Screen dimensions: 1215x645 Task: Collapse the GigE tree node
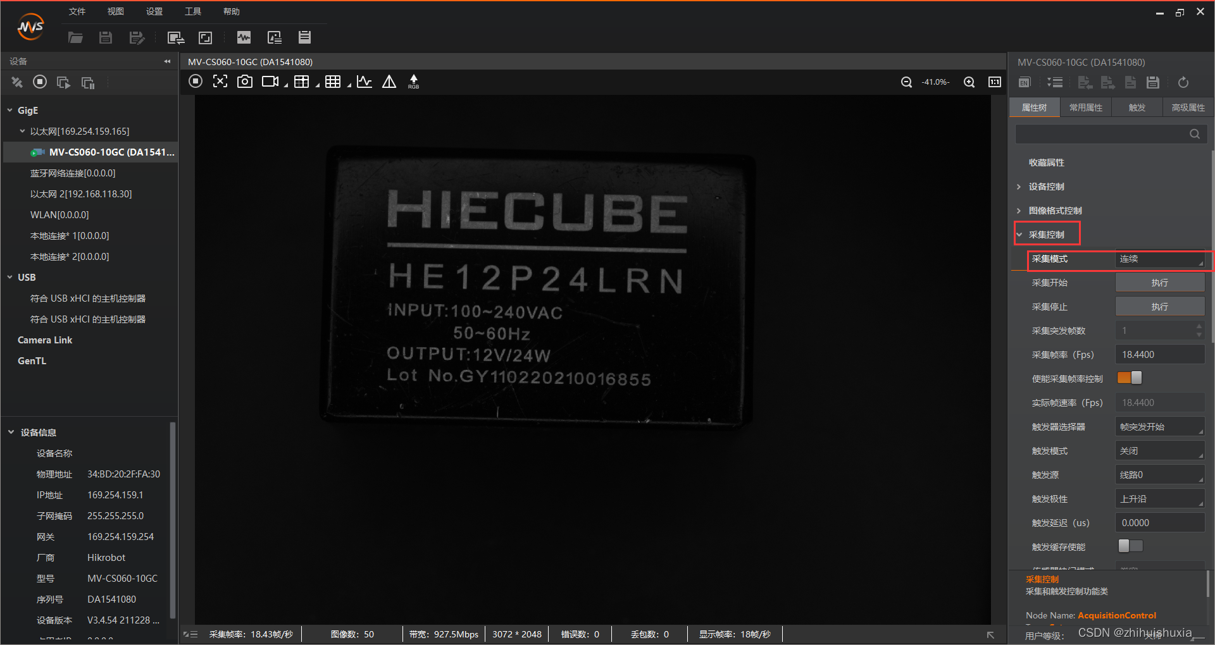click(x=10, y=110)
